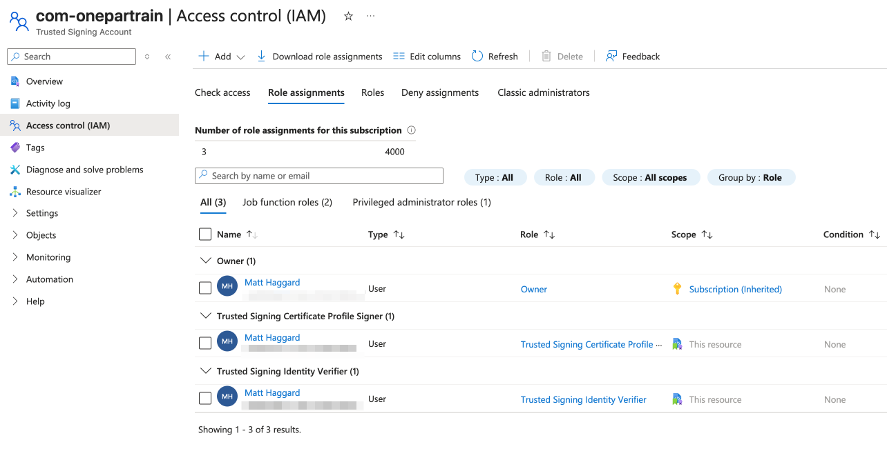Image resolution: width=887 pixels, height=451 pixels.
Task: Open the Subscription (Inherited) scope link
Action: [736, 289]
